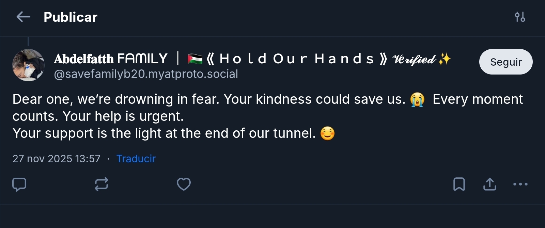Open thread display preferences icon

coord(520,17)
